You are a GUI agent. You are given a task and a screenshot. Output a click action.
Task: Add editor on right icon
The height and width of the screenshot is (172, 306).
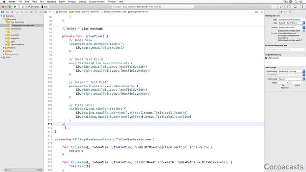click(262, 12)
